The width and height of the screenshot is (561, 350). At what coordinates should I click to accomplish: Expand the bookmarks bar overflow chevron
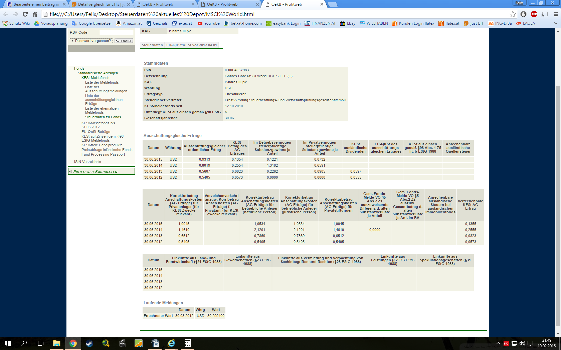click(x=555, y=23)
